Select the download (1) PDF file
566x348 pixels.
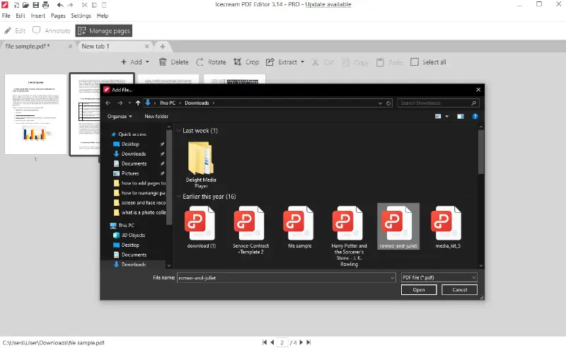tap(202, 227)
